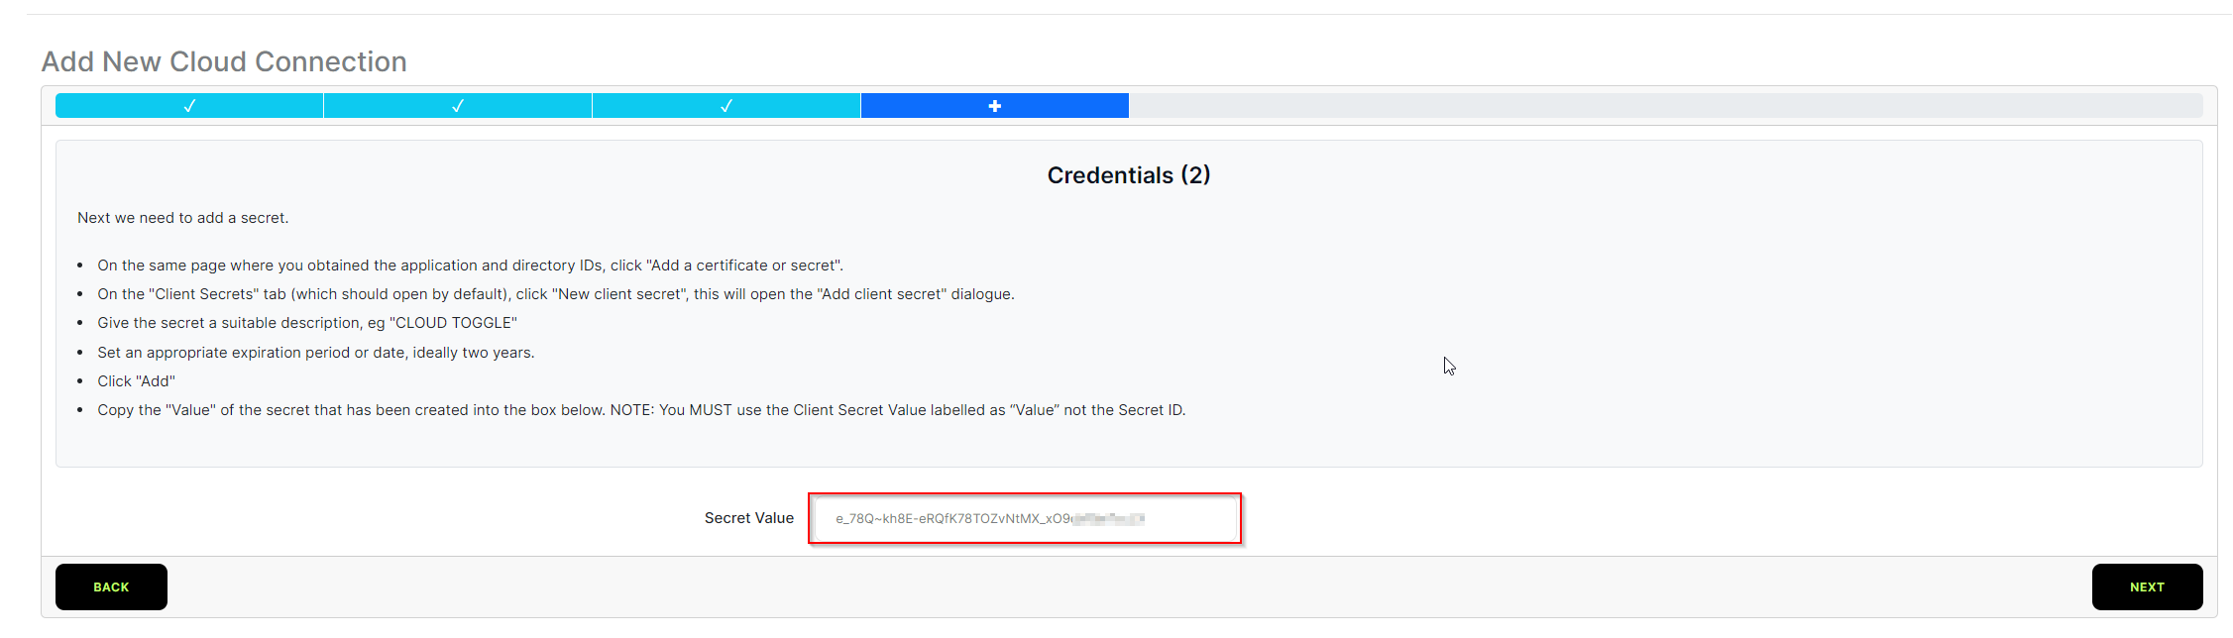The image size is (2233, 638).
Task: Click the 'Click "Add"' instruction line
Action: click(x=136, y=381)
